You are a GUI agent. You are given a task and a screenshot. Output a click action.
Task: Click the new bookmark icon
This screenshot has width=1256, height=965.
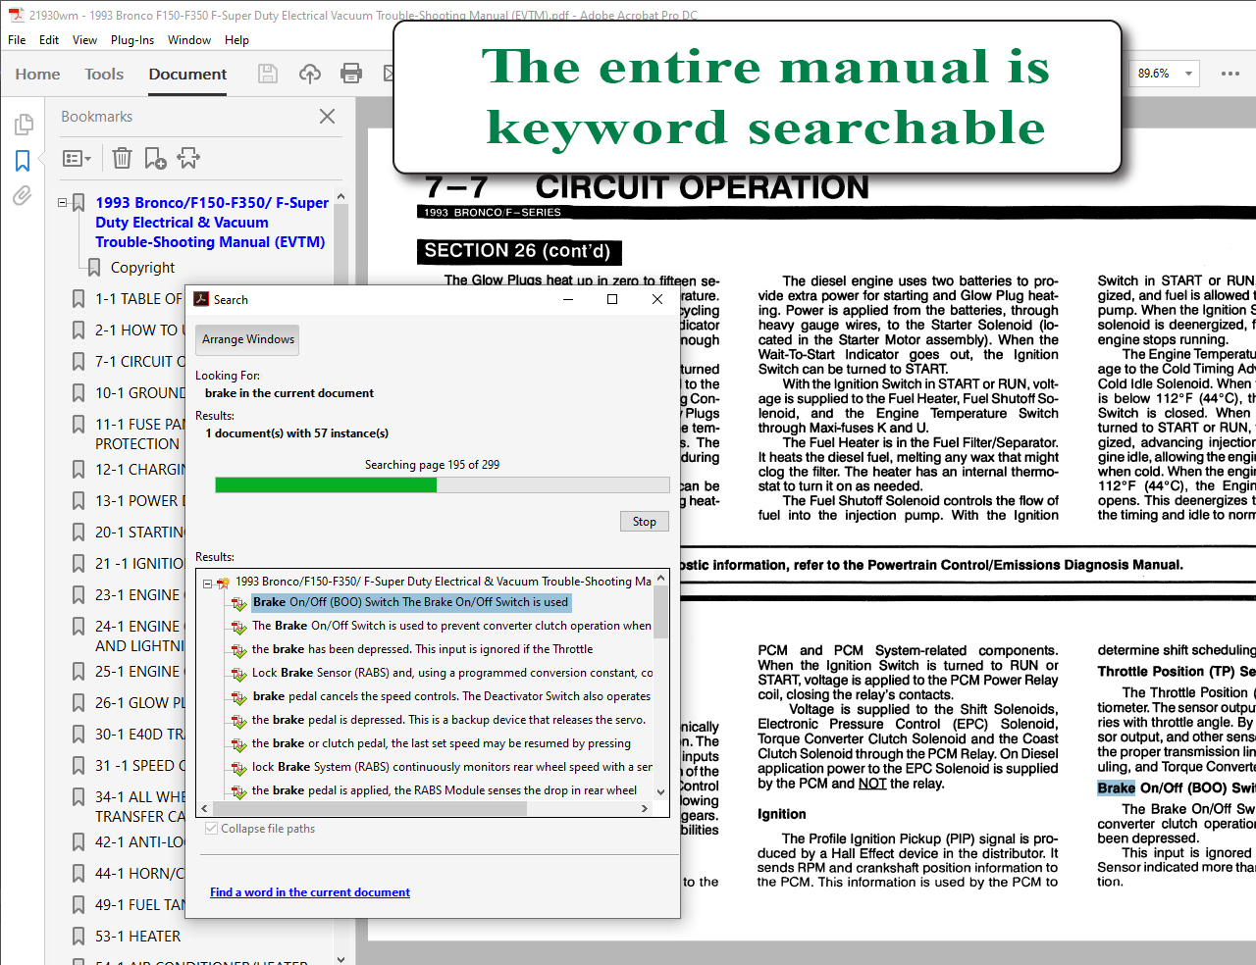click(155, 158)
